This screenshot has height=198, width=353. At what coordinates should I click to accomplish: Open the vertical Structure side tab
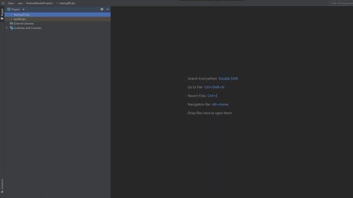pyautogui.click(x=2, y=186)
